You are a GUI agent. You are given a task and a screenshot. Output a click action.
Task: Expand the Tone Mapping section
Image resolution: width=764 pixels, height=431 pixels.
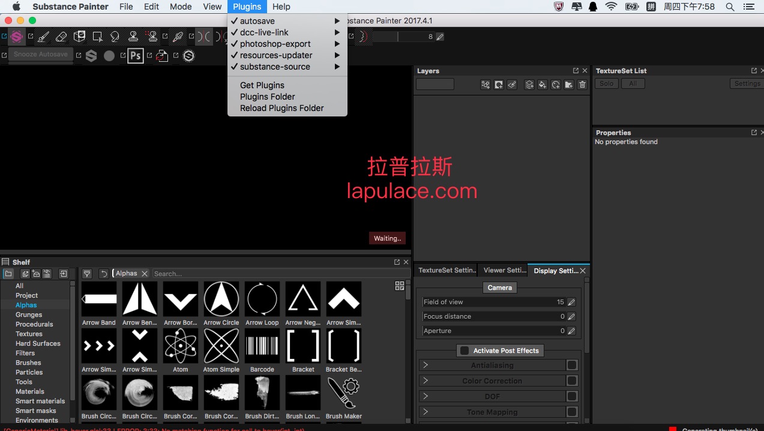(x=425, y=412)
